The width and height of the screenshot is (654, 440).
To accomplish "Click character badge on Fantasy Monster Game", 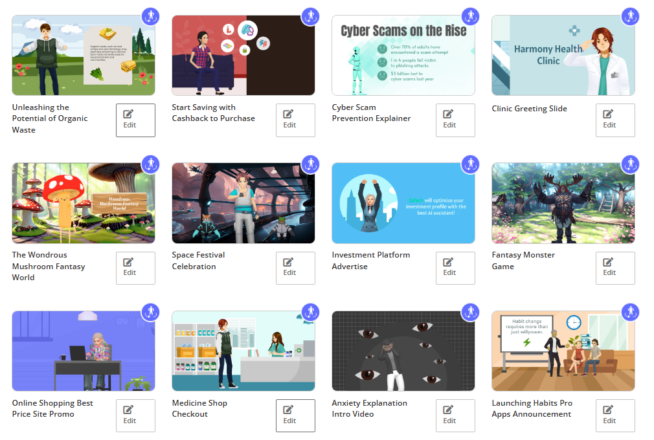I will [x=630, y=164].
